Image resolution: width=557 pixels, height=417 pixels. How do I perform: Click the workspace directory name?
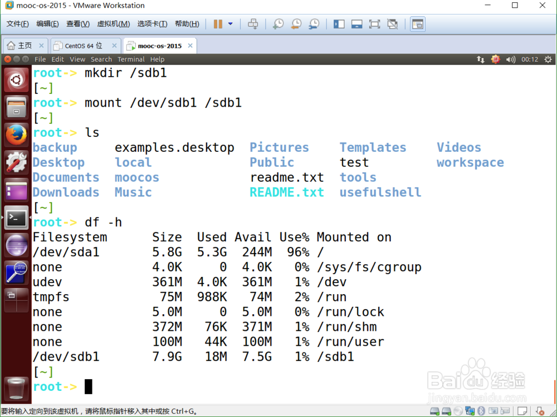click(x=470, y=163)
